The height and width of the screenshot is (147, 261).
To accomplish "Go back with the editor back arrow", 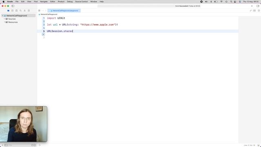I will coord(43,11).
